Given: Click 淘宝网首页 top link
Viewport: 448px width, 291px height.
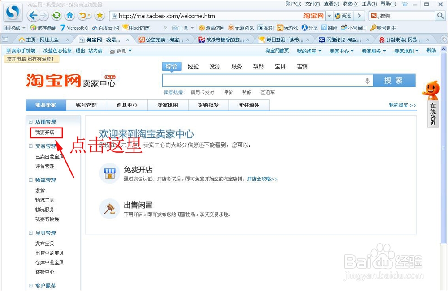Looking at the screenshot, I should tap(277, 51).
